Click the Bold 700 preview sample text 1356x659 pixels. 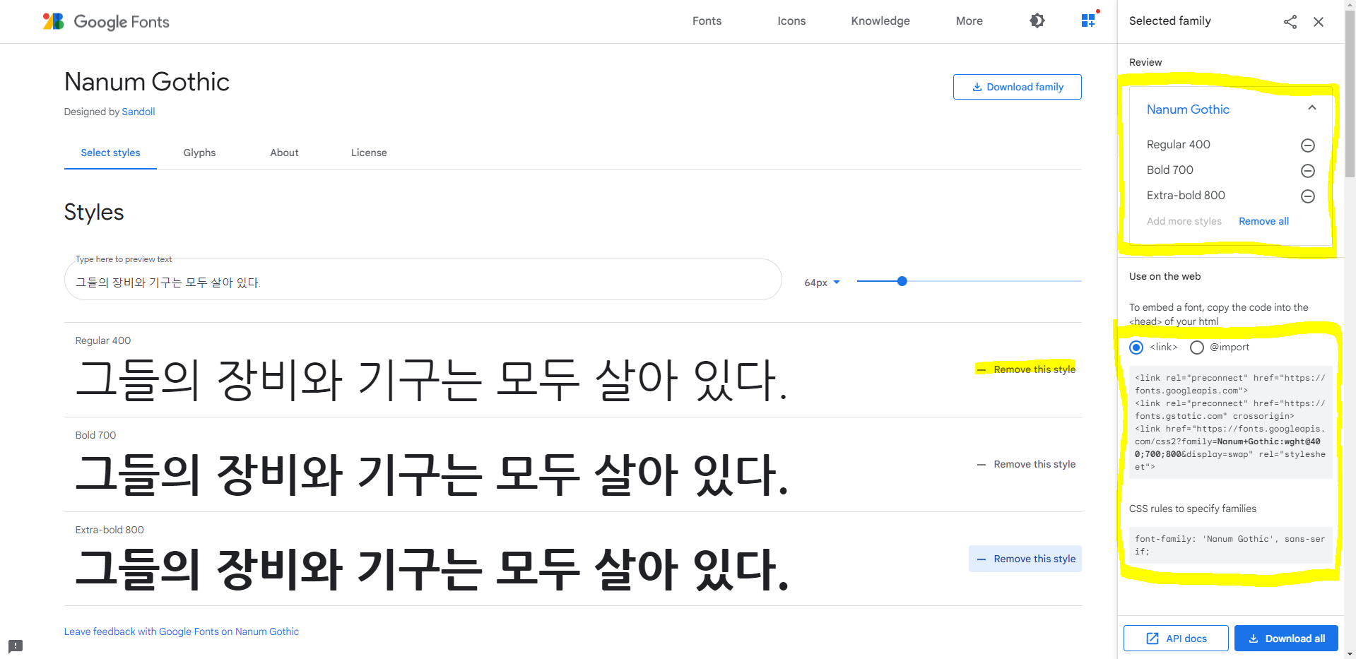click(x=431, y=474)
